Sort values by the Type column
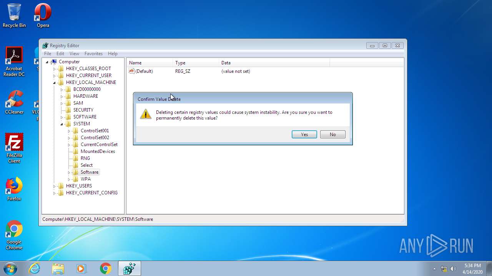The height and width of the screenshot is (276, 492). [196, 63]
